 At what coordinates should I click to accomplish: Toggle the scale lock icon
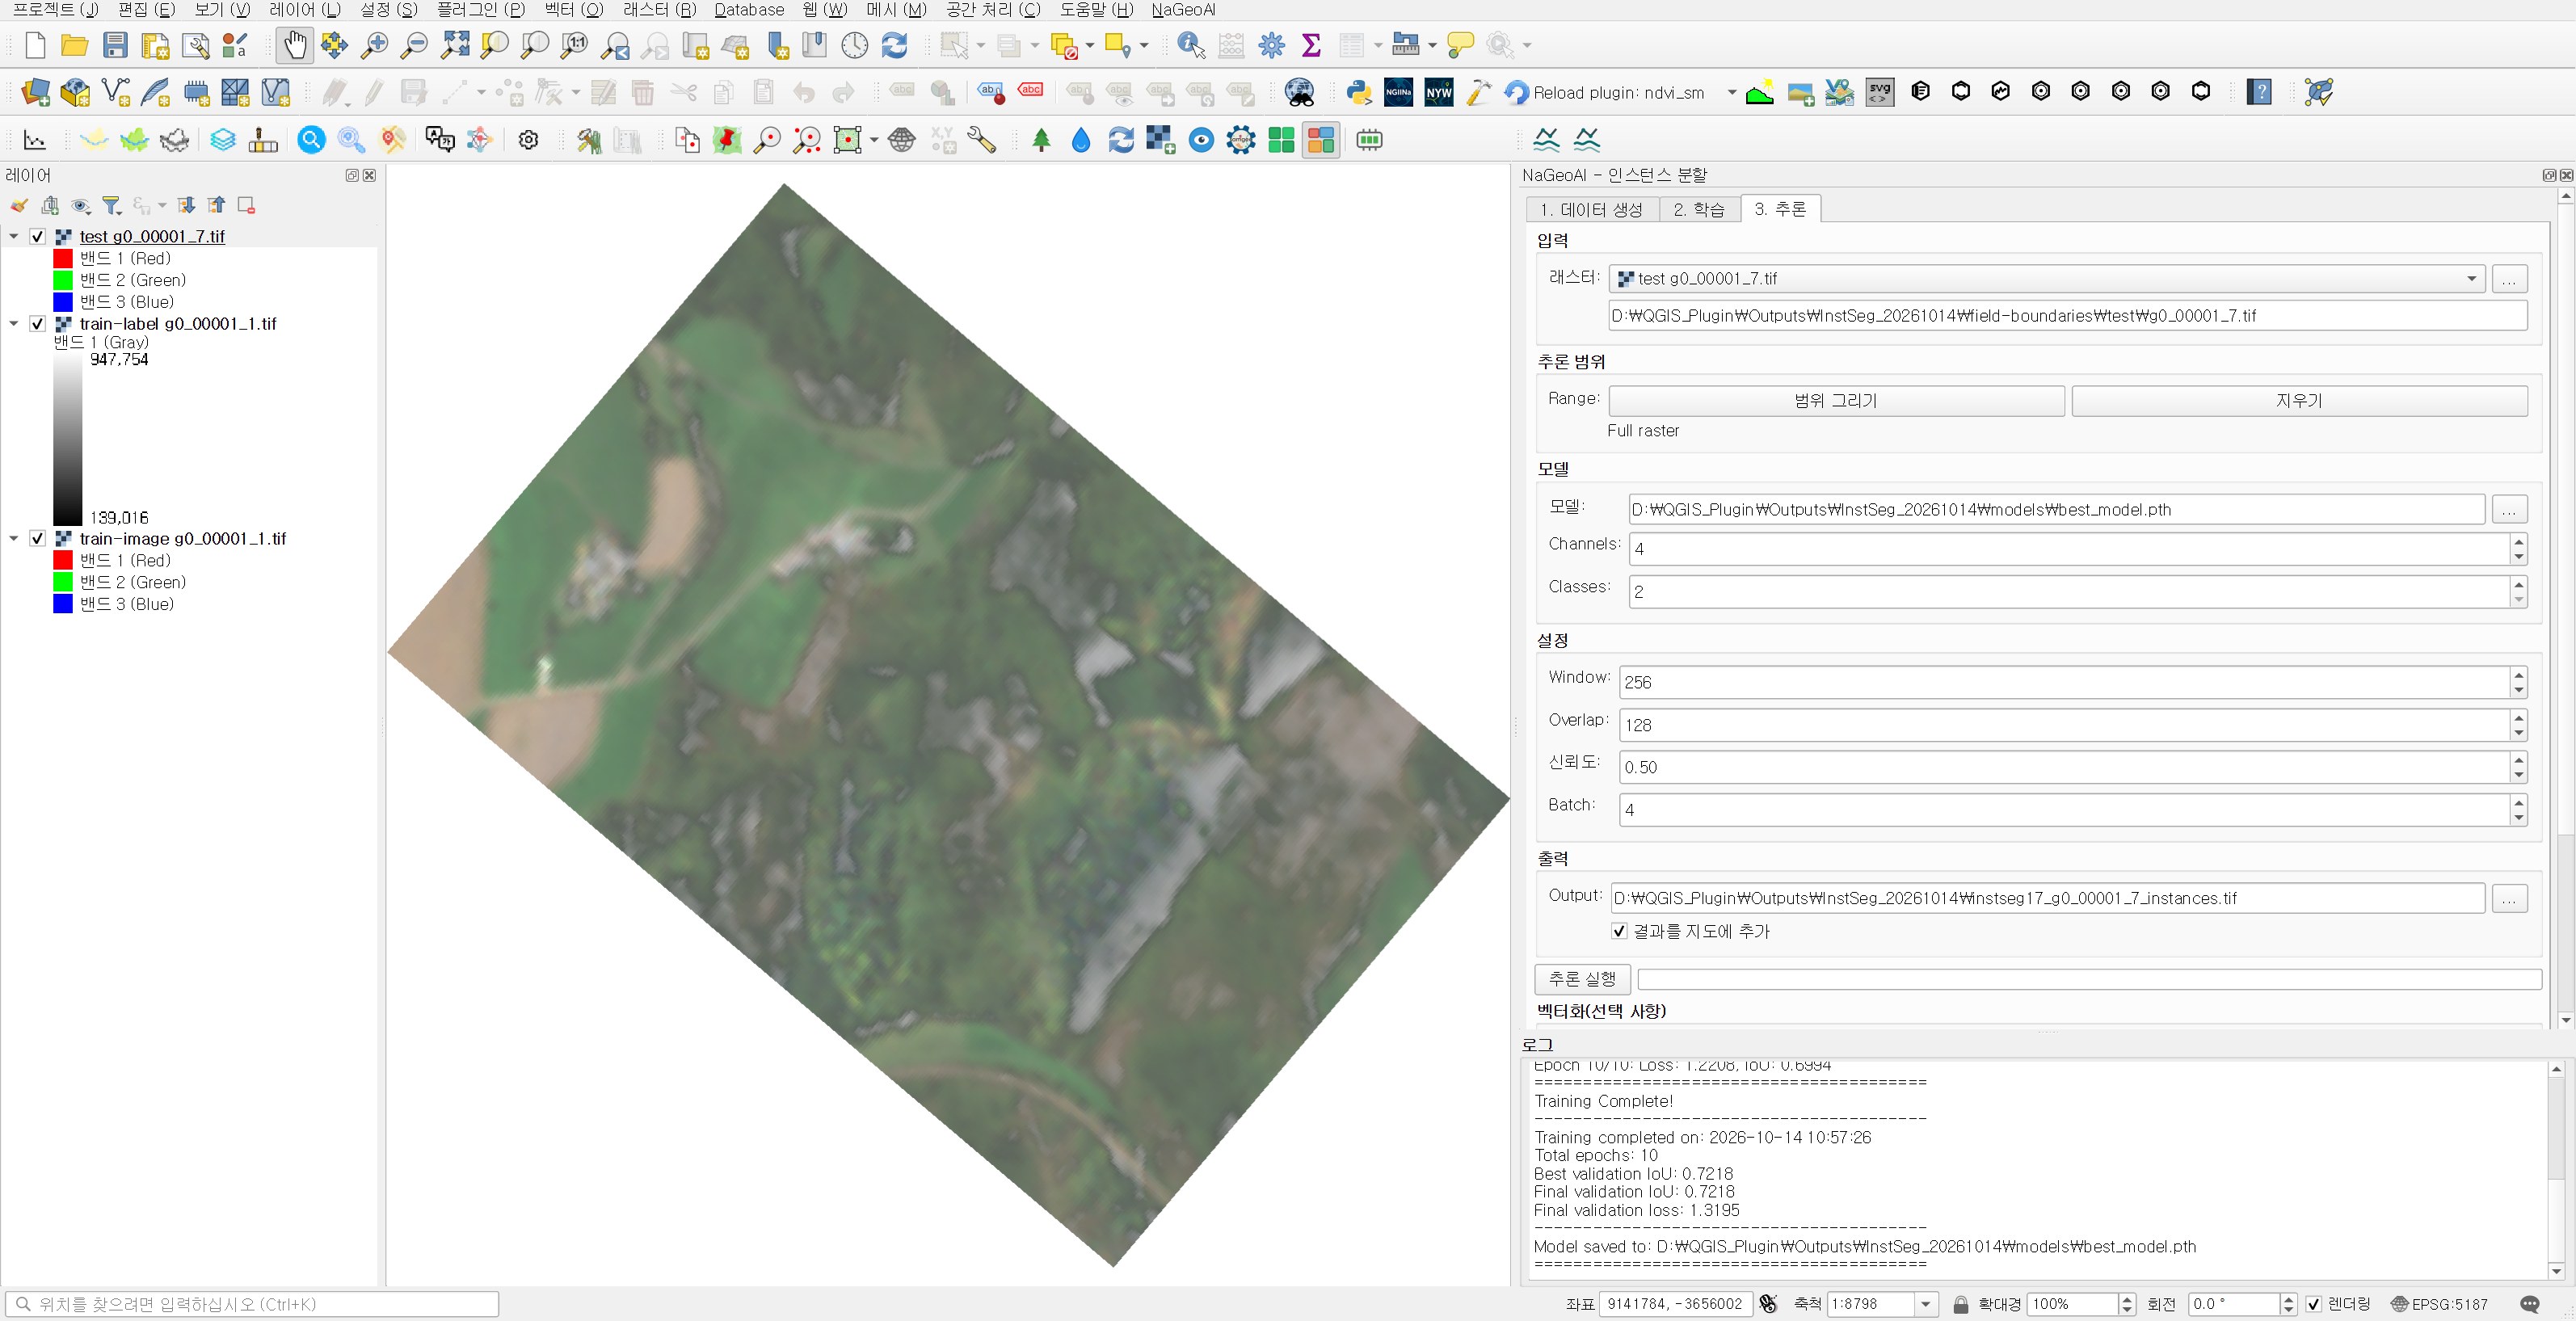[1960, 1304]
